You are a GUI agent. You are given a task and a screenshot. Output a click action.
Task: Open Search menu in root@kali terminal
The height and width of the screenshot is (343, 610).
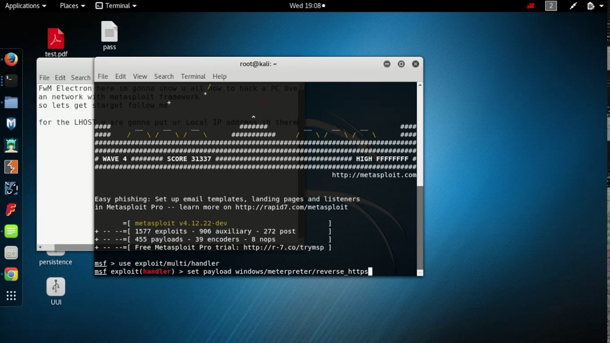tap(163, 76)
